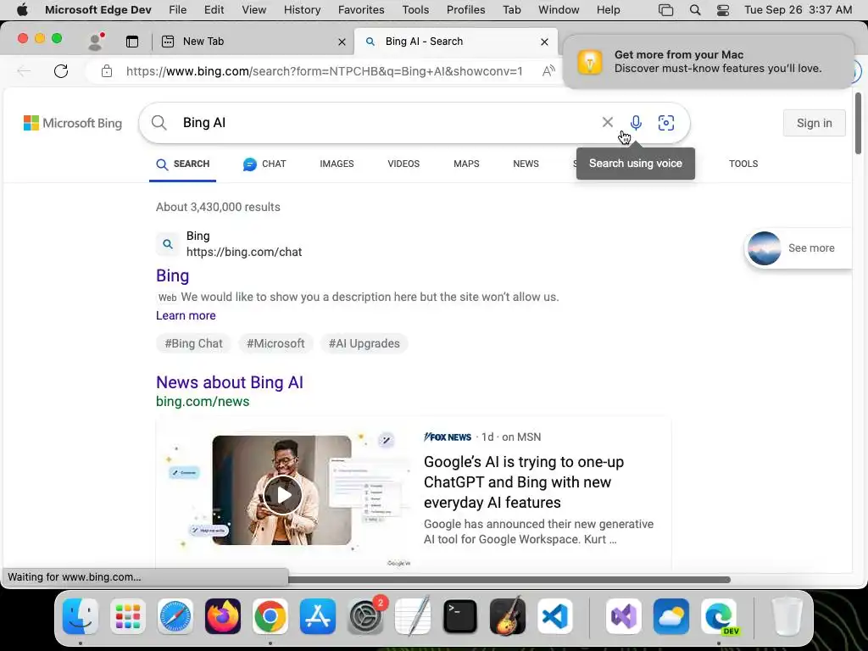This screenshot has height=651, width=868.
Task: Open visual search camera icon
Action: pyautogui.click(x=666, y=122)
